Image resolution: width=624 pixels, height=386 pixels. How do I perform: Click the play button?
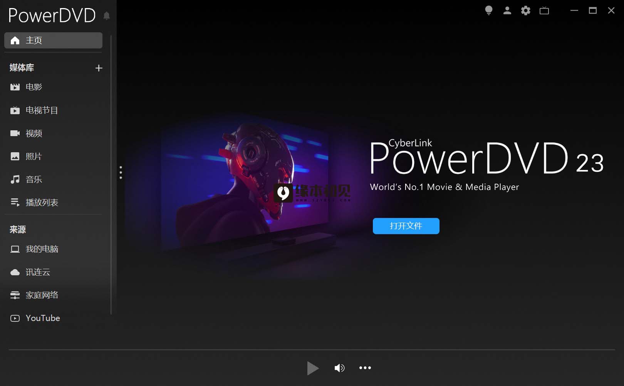pos(313,368)
